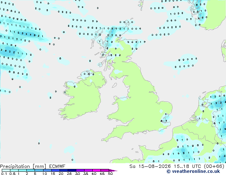This screenshot has width=226, height=175.
Task: Click the '35' legend scale label
Action: (x=86, y=174)
